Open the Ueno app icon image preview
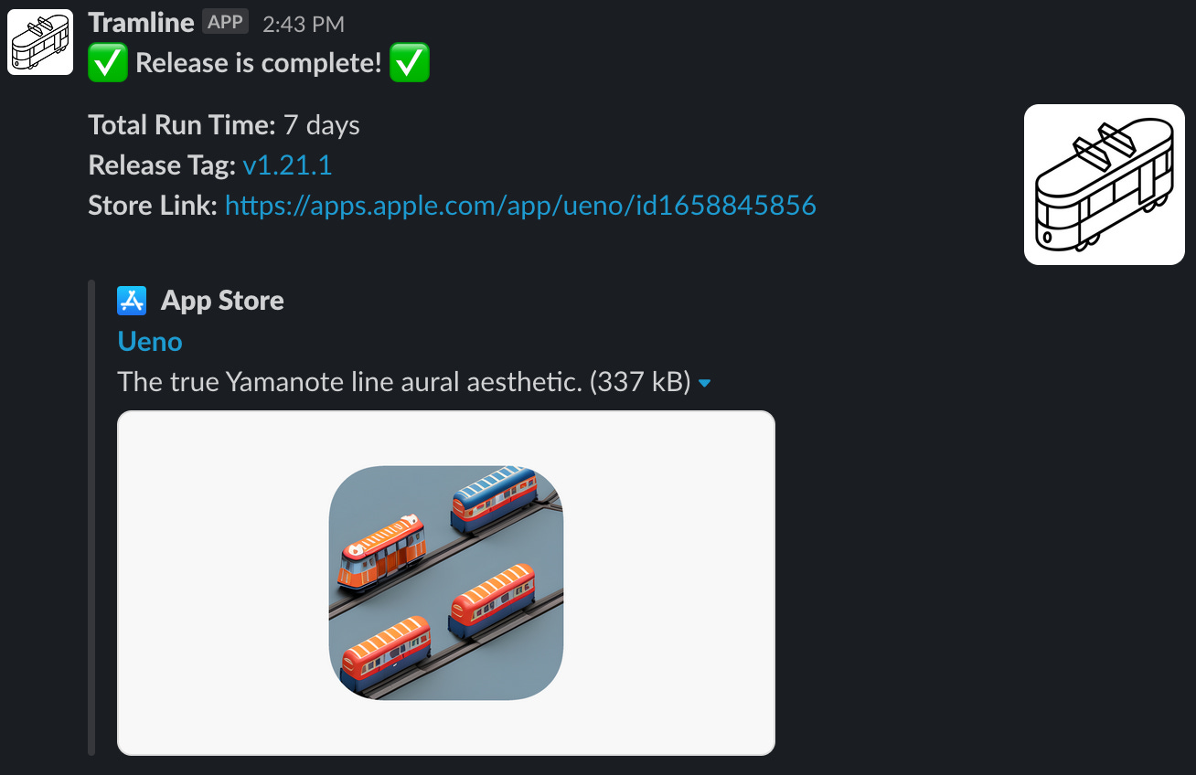 click(x=446, y=583)
